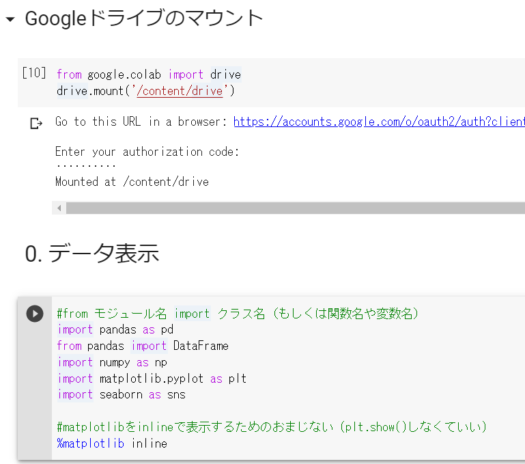This screenshot has height=464, width=525.
Task: Click the [10] execution count label
Action: click(34, 72)
